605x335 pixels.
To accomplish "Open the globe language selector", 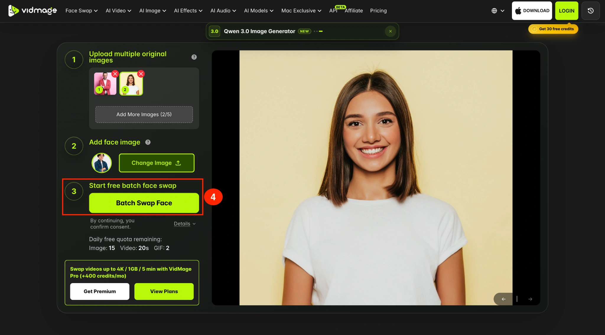I will coord(498,11).
